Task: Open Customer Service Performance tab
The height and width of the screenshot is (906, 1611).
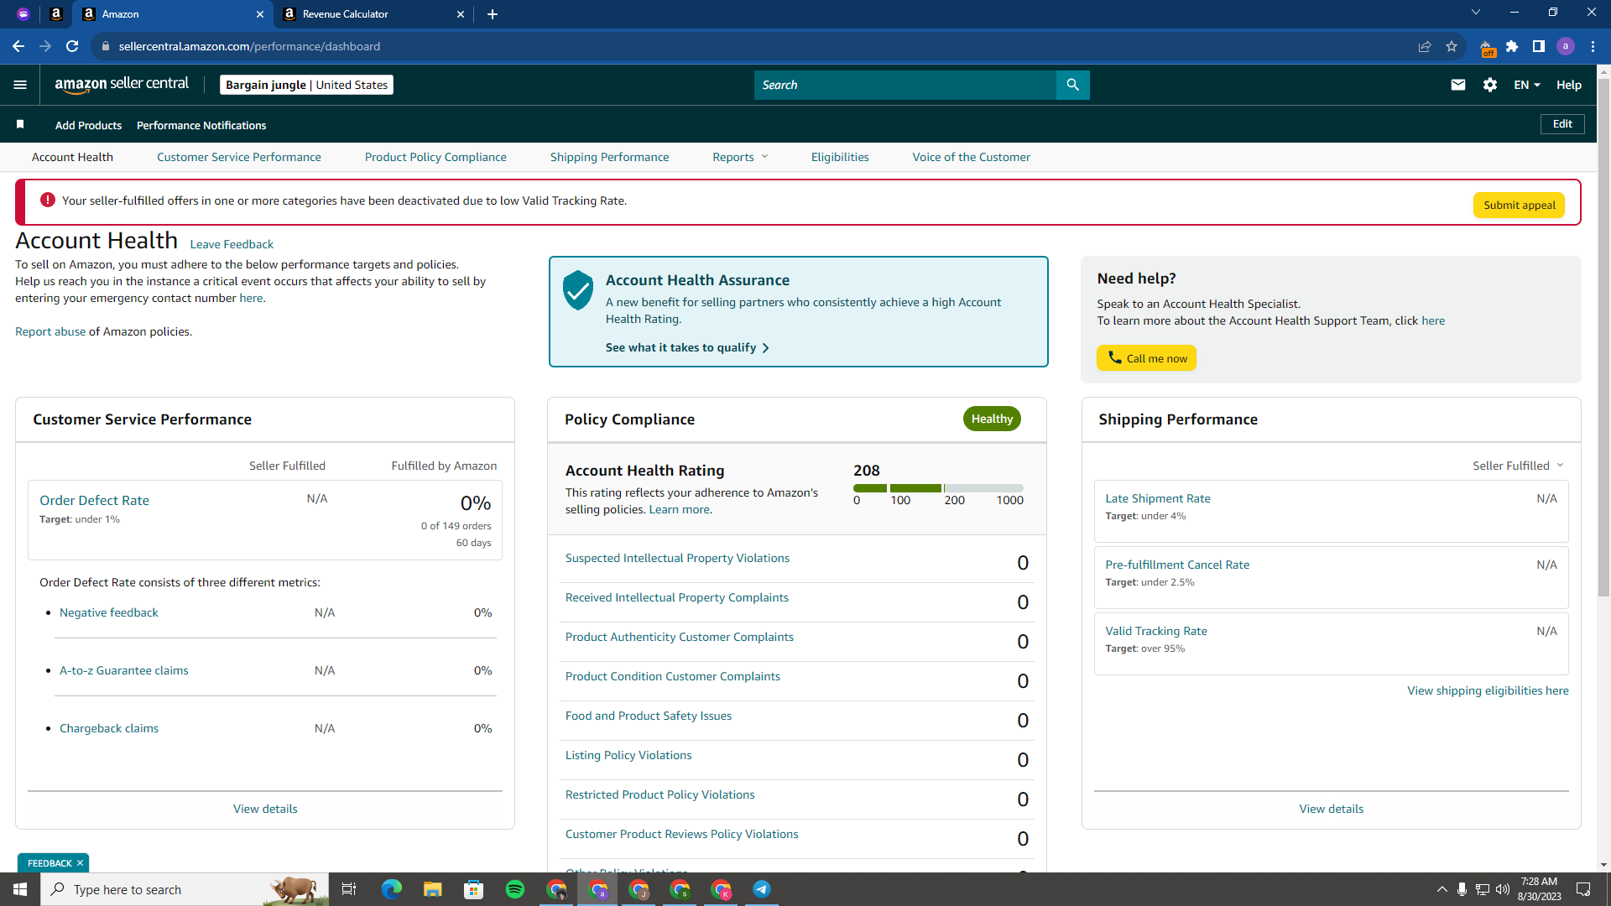Action: (239, 157)
